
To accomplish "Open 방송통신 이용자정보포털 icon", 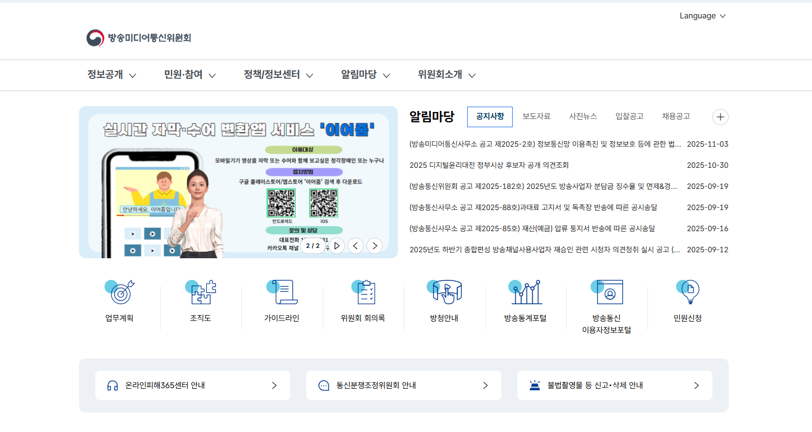I will pos(607,292).
